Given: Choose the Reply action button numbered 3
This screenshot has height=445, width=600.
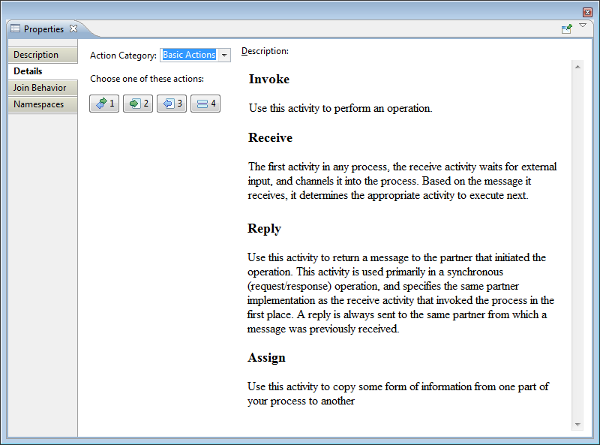Looking at the screenshot, I should (172, 104).
